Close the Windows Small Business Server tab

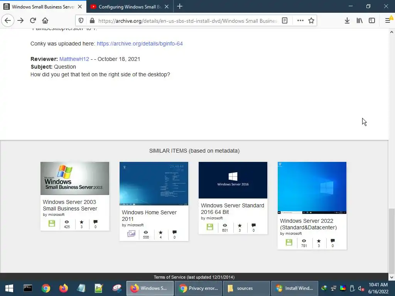coord(80,7)
